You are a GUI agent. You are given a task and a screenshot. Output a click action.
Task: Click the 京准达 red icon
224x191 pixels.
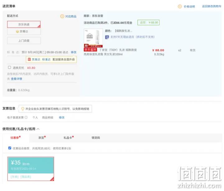[x=29, y=59]
